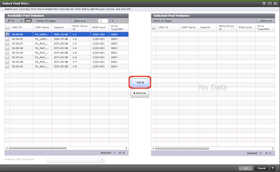Select the row with LDEV ID 00:00:02
This screenshot has height=172, width=280.
coord(67,39)
